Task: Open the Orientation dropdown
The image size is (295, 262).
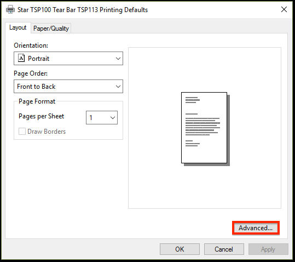Action: (68, 59)
